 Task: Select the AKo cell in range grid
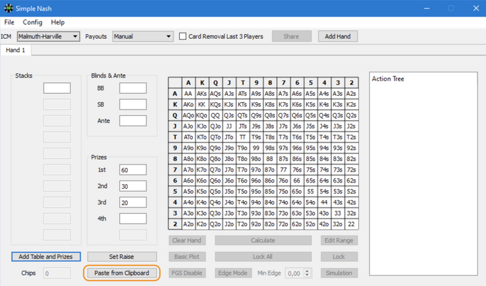pos(188,104)
